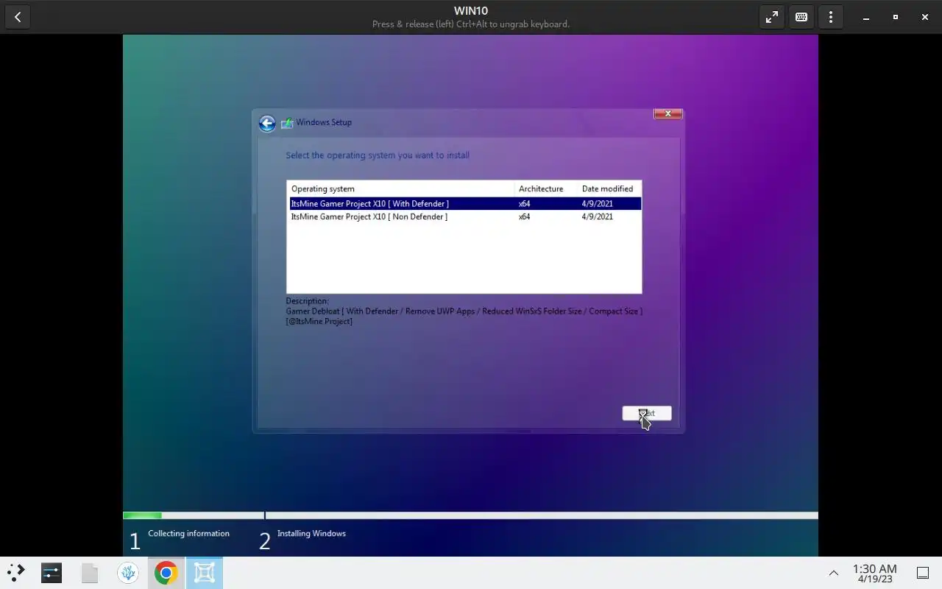942x589 pixels.
Task: Click the Collecting information step label
Action: [188, 533]
